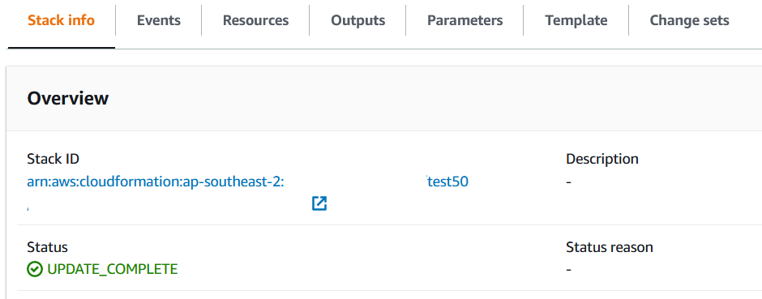Click the green check status icon
762x299 pixels.
(x=35, y=269)
